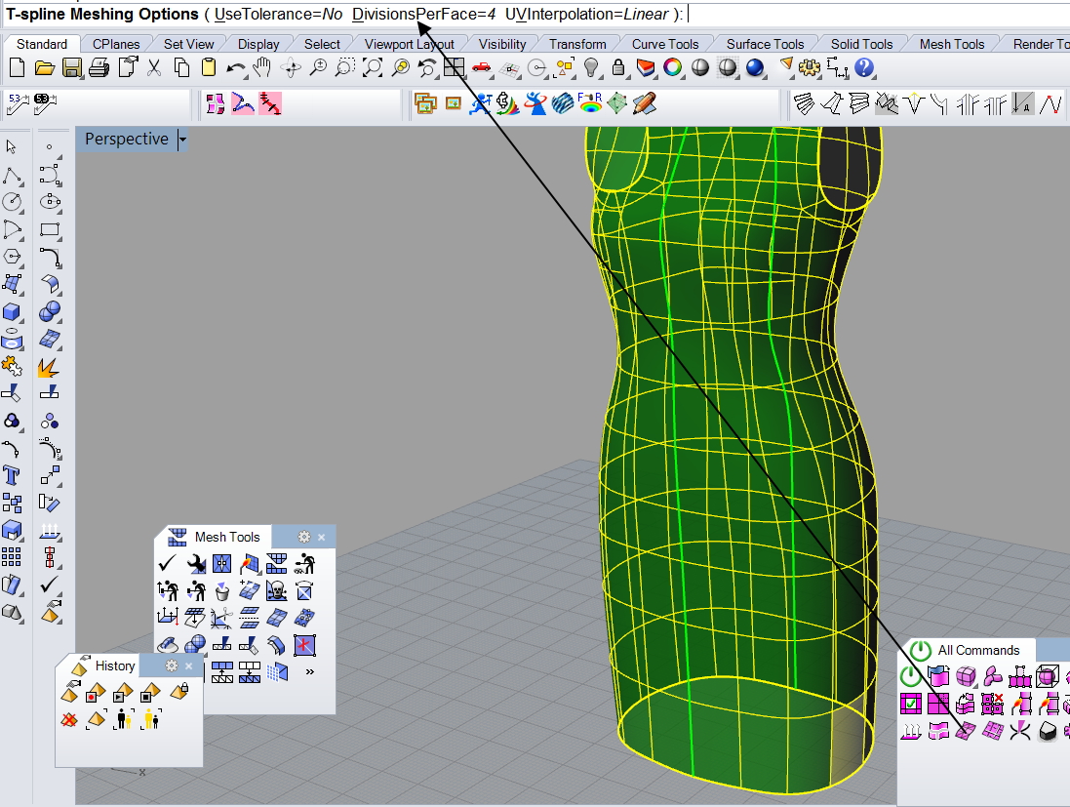This screenshot has height=807, width=1070.
Task: Switch to the Surface Tools tab
Action: pos(765,44)
